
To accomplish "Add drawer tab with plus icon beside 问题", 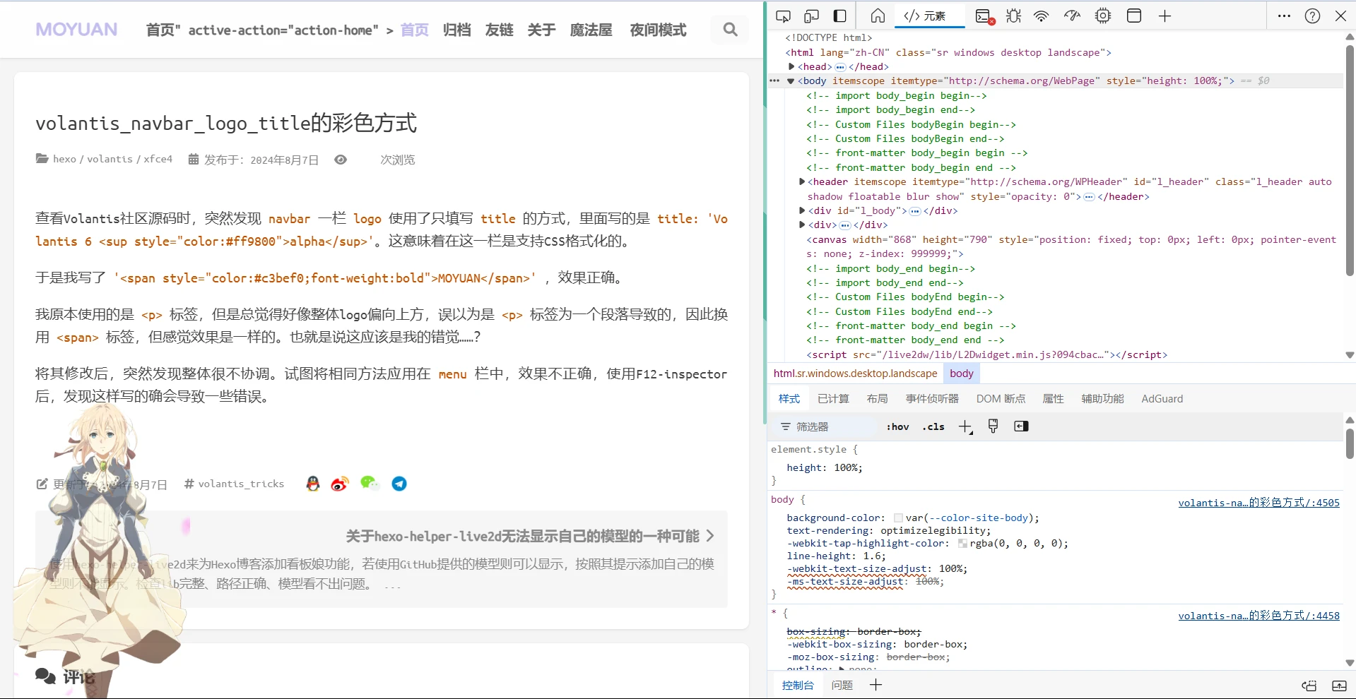I will pos(875,685).
